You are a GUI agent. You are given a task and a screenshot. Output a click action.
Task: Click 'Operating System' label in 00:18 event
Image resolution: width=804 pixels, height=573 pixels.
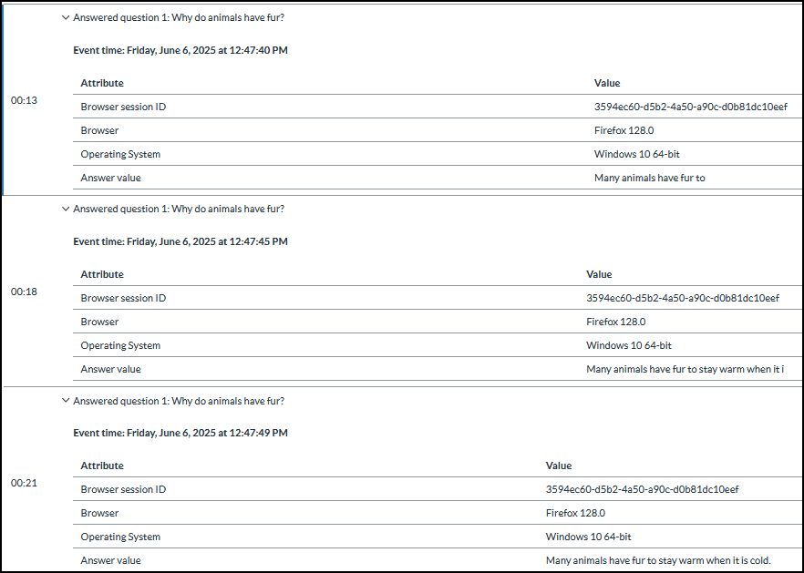click(120, 345)
